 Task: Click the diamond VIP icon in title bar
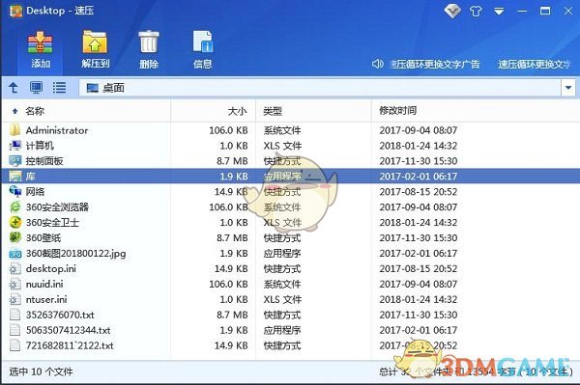click(x=452, y=11)
